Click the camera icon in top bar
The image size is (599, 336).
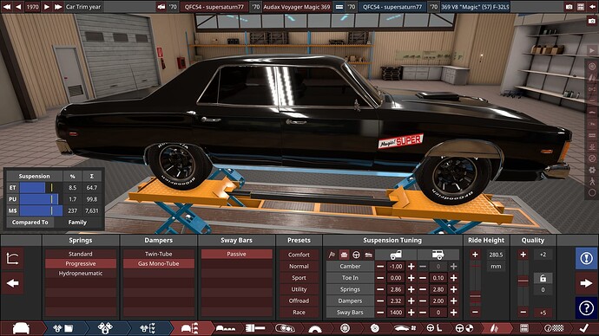click(569, 6)
